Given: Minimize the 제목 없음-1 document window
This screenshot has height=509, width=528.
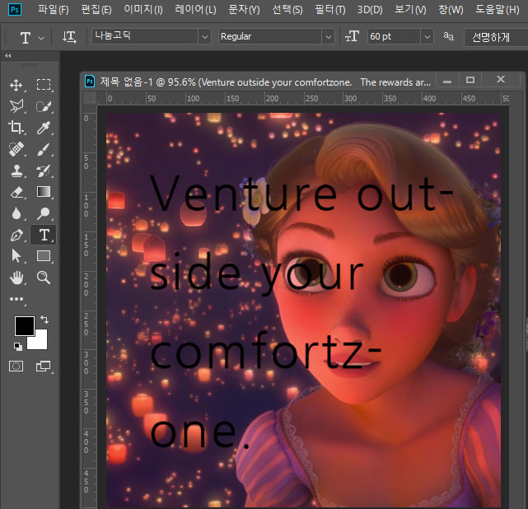Looking at the screenshot, I should click(447, 80).
